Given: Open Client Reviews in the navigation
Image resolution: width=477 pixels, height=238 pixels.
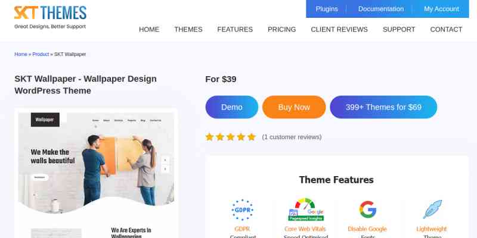Looking at the screenshot, I should point(339,29).
